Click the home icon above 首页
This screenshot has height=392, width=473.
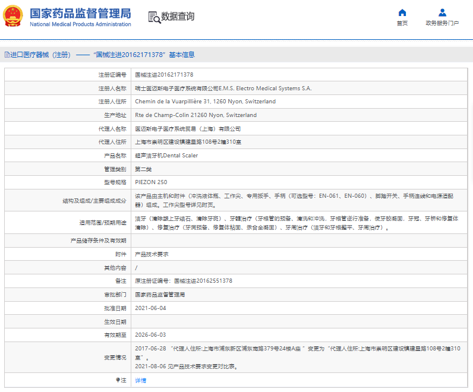[402, 12]
